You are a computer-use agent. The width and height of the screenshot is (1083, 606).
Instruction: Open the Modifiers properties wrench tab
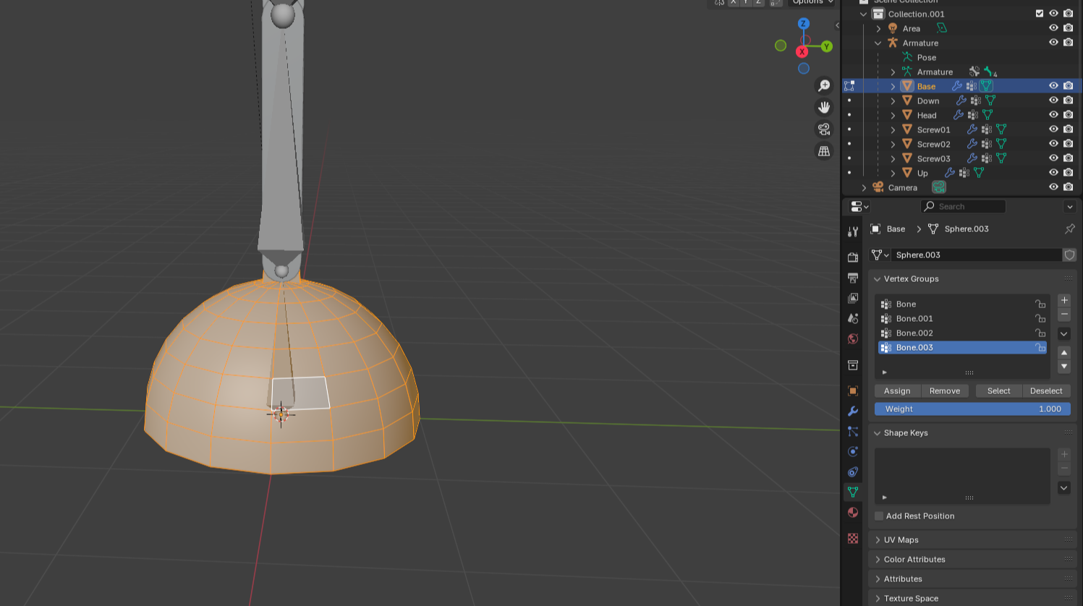click(853, 411)
